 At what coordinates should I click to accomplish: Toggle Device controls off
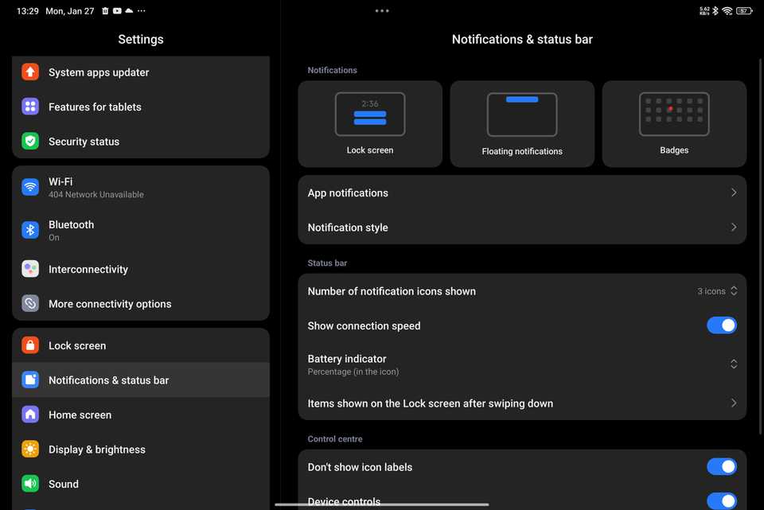point(722,500)
